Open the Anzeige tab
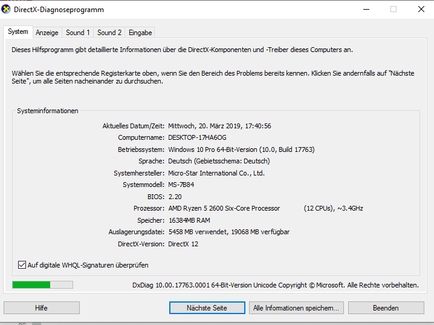Image resolution: width=434 pixels, height=325 pixels. click(x=47, y=33)
